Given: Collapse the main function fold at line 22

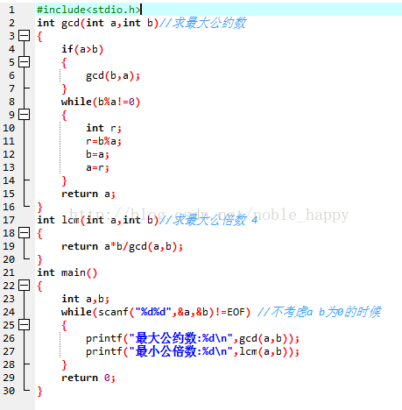Looking at the screenshot, I should pos(24,286).
